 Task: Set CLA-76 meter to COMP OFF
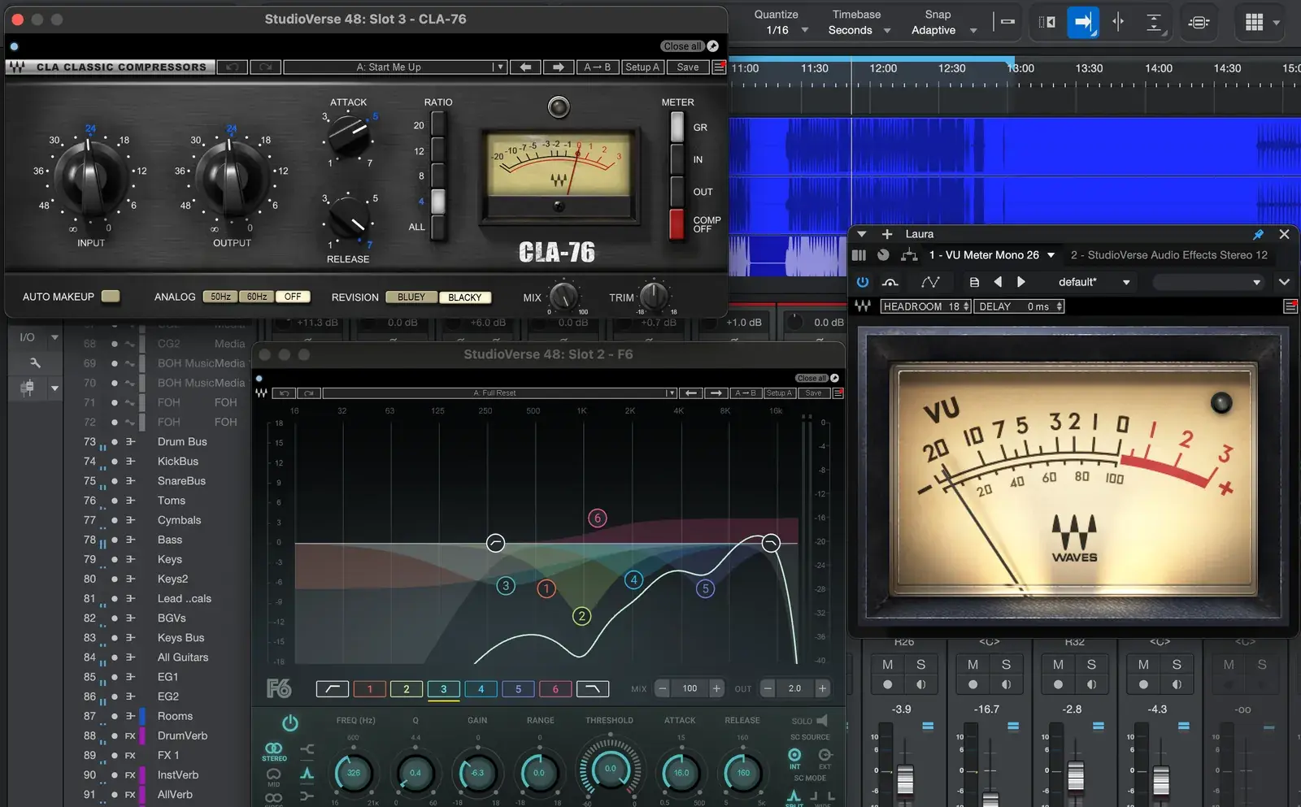click(677, 224)
